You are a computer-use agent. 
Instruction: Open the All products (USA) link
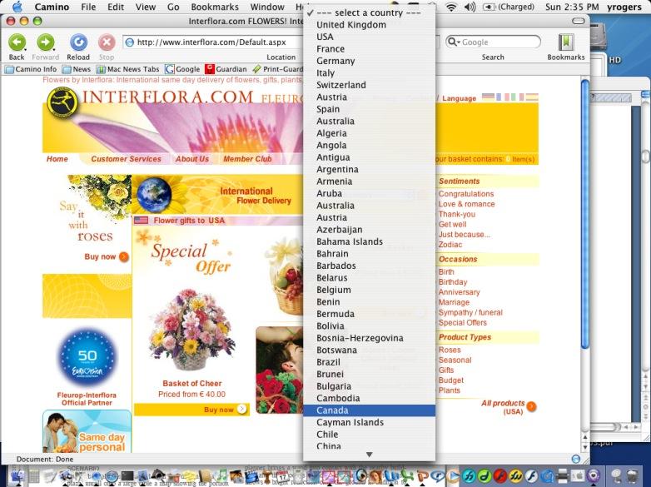(503, 407)
